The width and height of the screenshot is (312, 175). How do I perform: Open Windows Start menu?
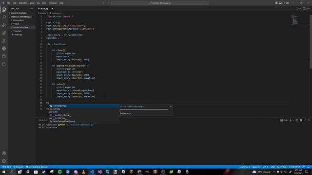pos(4,172)
